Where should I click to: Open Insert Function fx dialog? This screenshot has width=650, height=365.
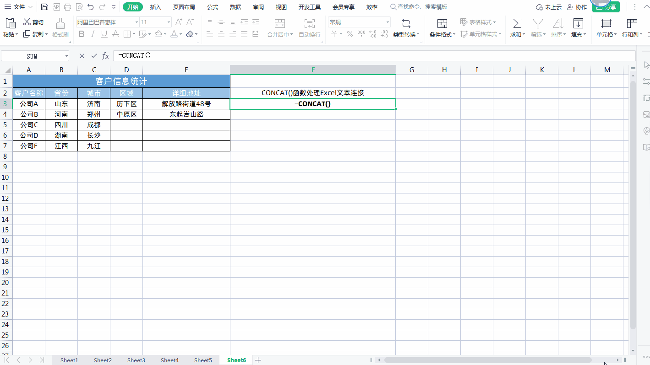coord(106,56)
